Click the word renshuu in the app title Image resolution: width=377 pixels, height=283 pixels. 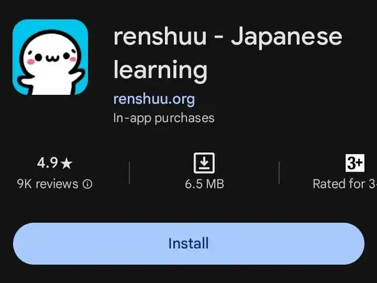tap(160, 37)
